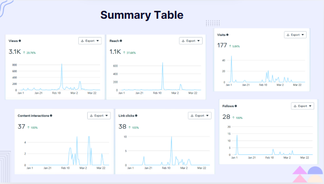The height and width of the screenshot is (184, 324).
Task: Open the Reach Export dropdown arrow
Action: 198,41
